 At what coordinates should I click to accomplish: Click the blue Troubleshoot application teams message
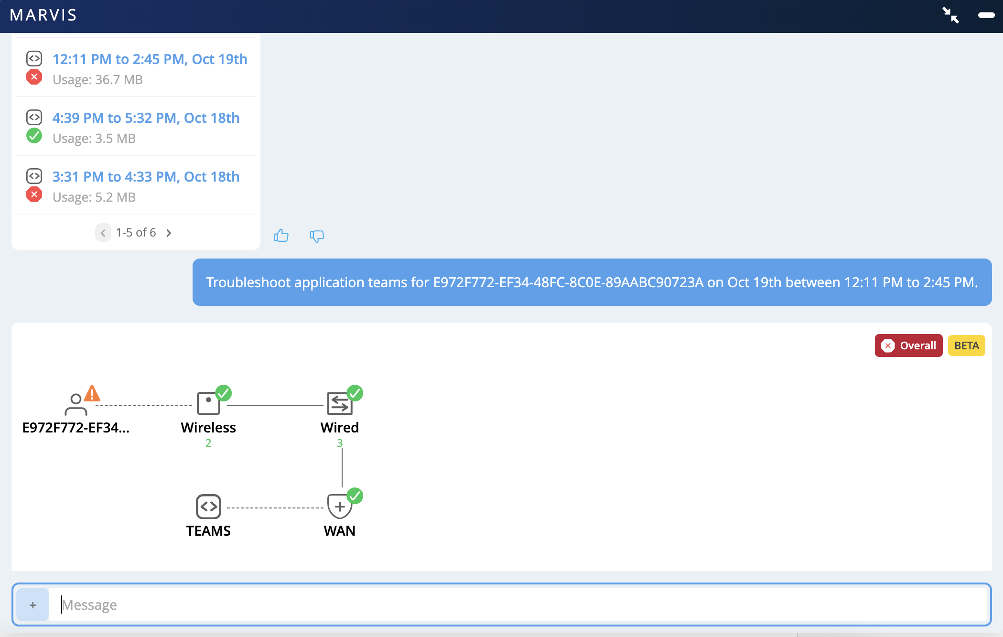[x=592, y=282]
